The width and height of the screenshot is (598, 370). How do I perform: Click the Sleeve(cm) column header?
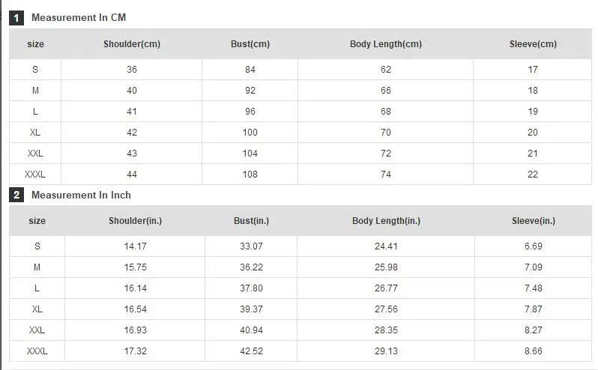click(533, 44)
